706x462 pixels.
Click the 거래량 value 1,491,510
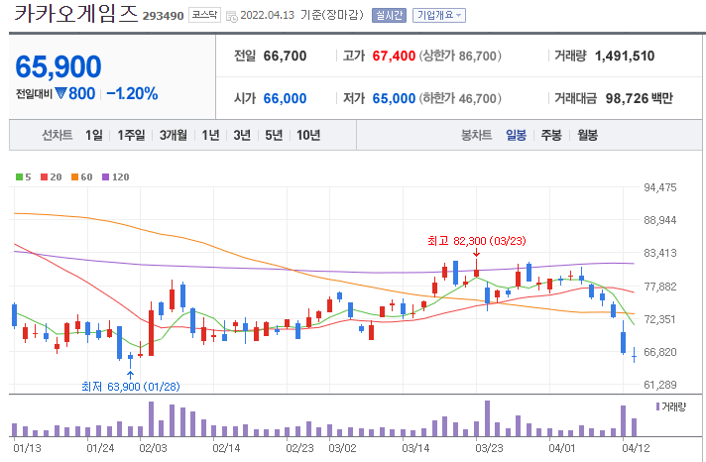tap(625, 57)
